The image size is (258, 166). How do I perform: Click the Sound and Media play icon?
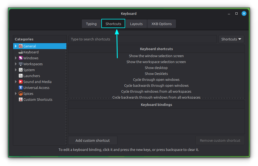pyautogui.click(x=20, y=82)
